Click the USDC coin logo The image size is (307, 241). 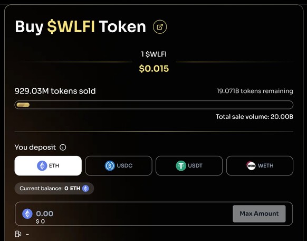coord(110,166)
